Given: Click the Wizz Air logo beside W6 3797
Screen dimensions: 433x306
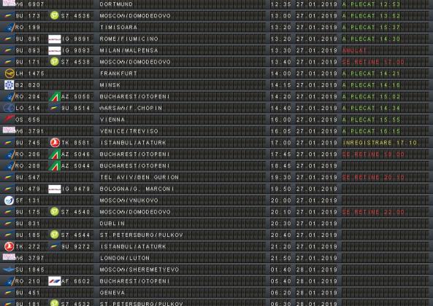Looking at the screenshot, I should [x=9, y=257].
